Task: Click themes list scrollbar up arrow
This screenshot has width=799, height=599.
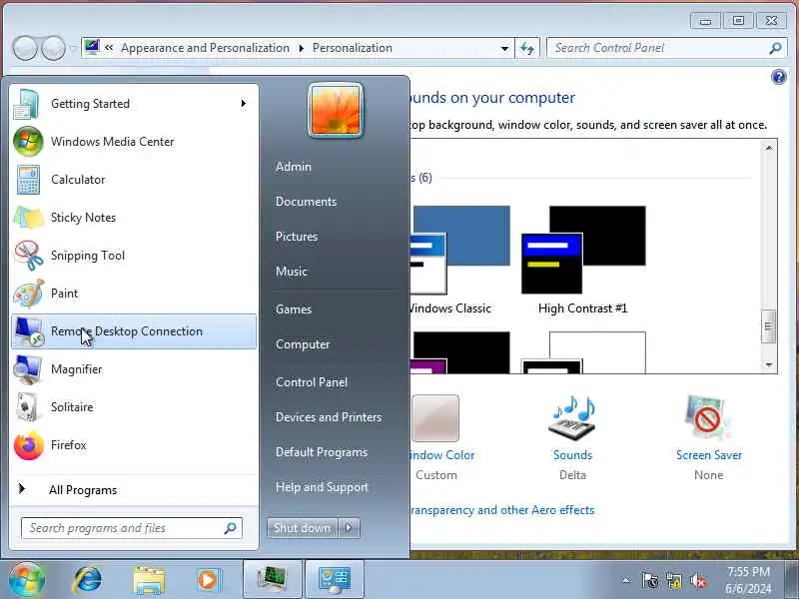Action: click(769, 148)
